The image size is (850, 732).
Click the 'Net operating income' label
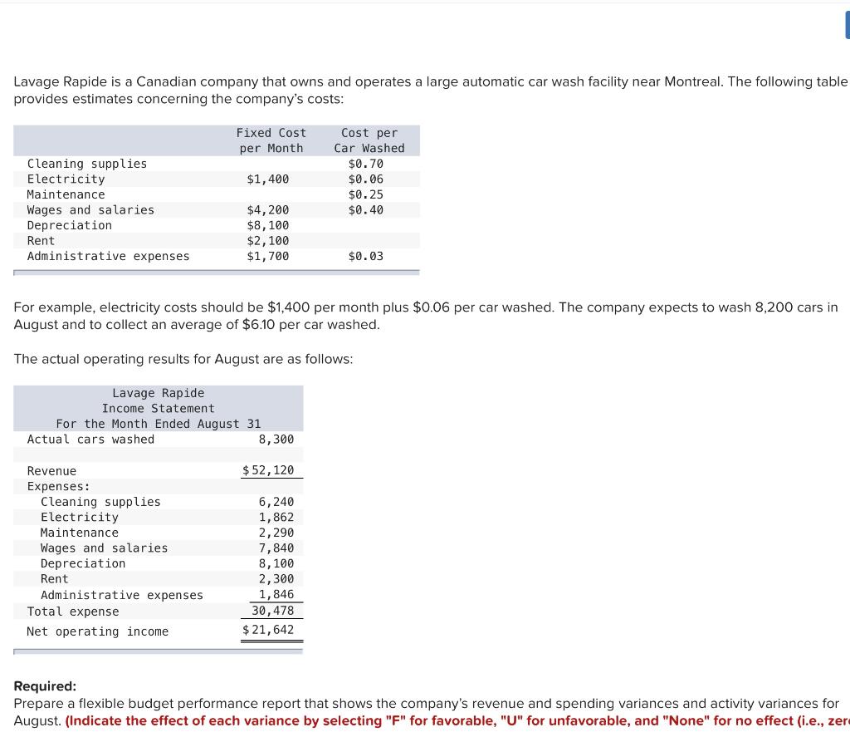[98, 631]
